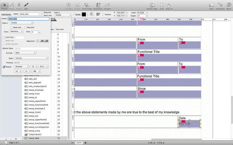Image resolution: width=233 pixels, height=145 pixels.
Task: Click the field list vertical scrollbar
Action: click(x=68, y=91)
